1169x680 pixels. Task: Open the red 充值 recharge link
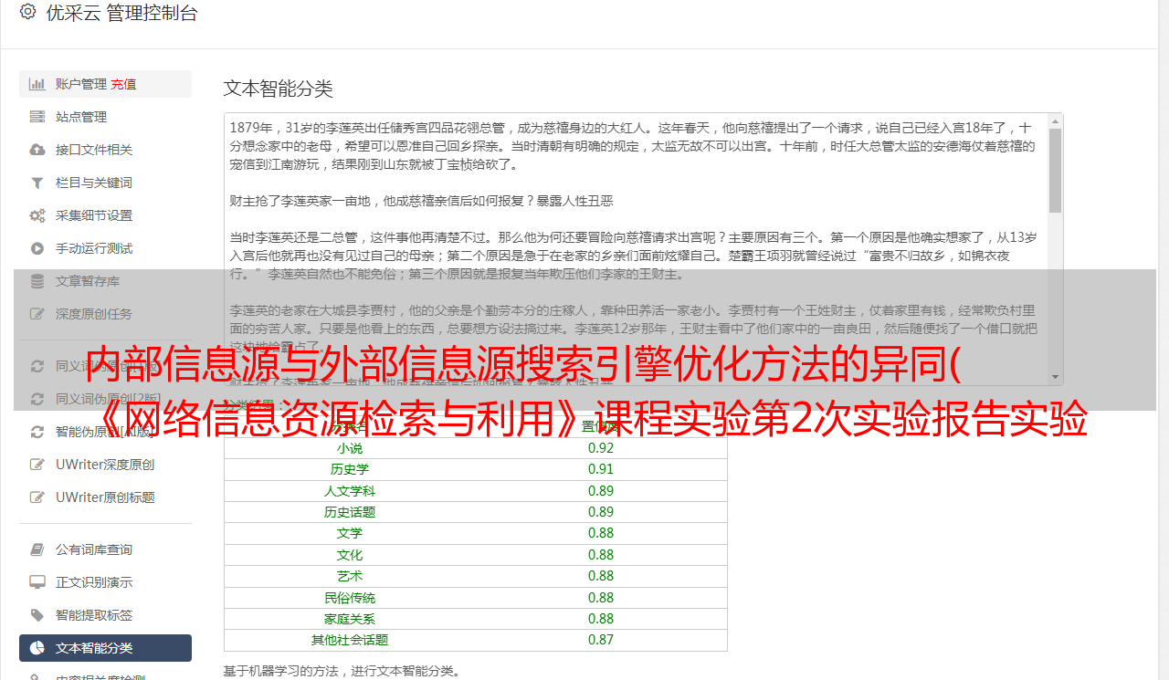click(123, 84)
